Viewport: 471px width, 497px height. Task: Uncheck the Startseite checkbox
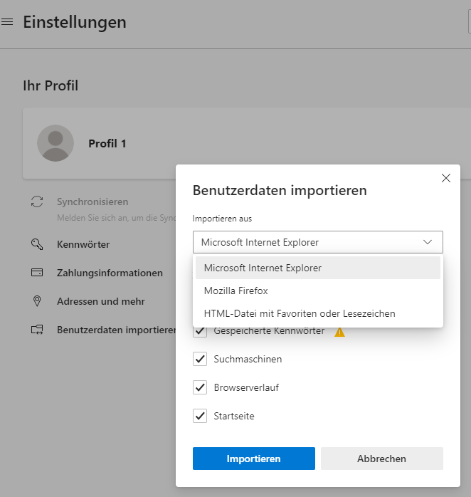click(200, 416)
